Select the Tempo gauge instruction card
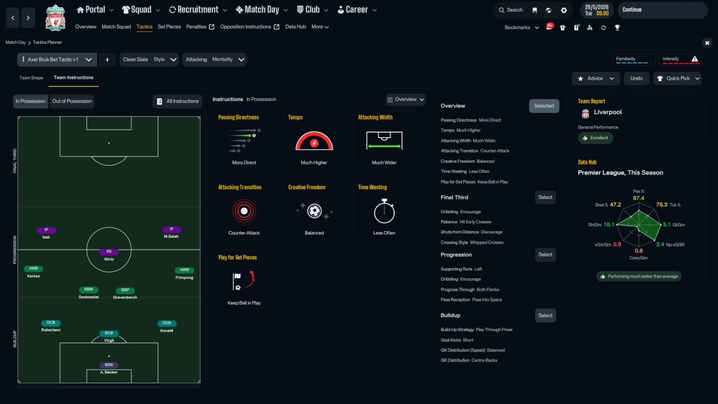Screen dimensions: 718x404 pos(314,141)
